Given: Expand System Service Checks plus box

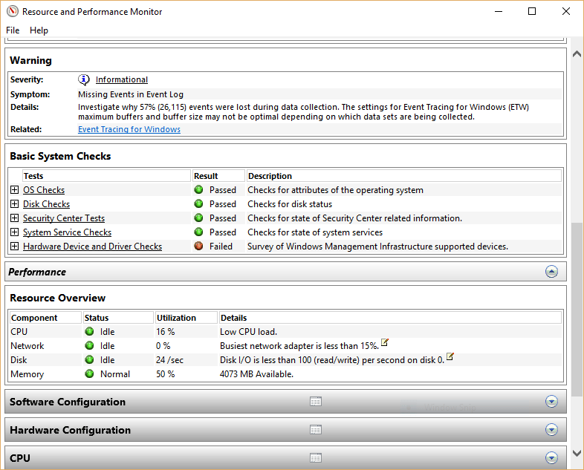Looking at the screenshot, I should click(15, 232).
